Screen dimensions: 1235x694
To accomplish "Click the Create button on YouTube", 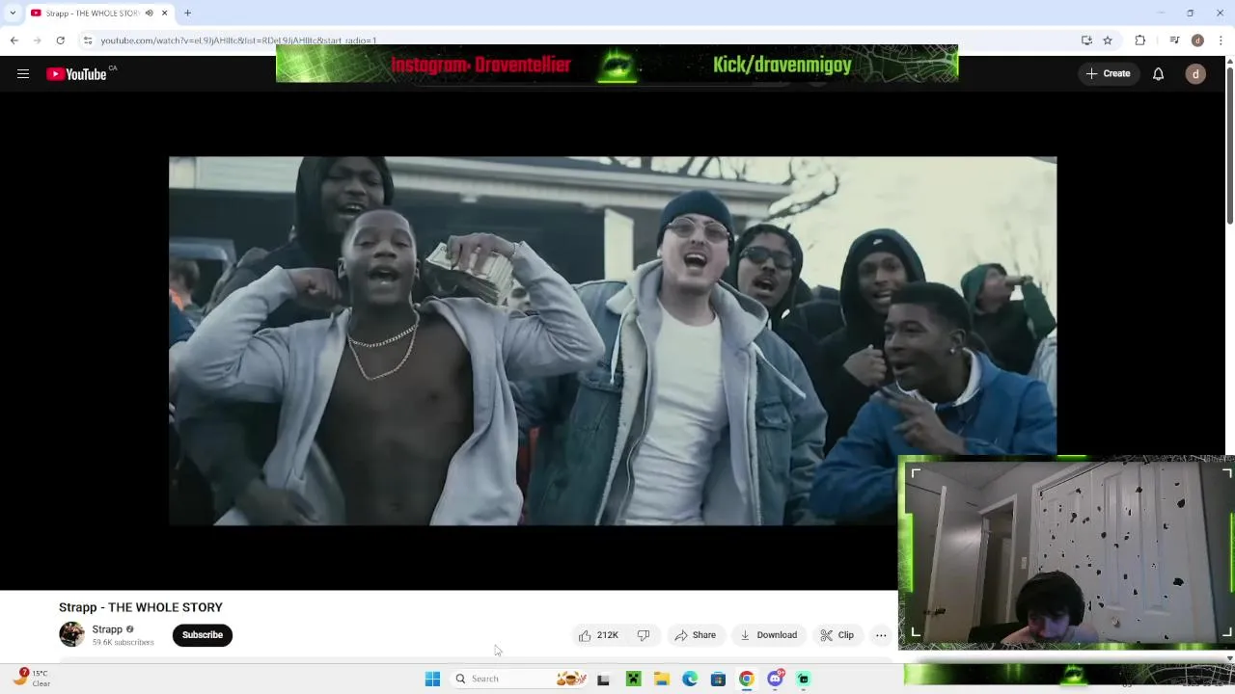I will coord(1108,74).
